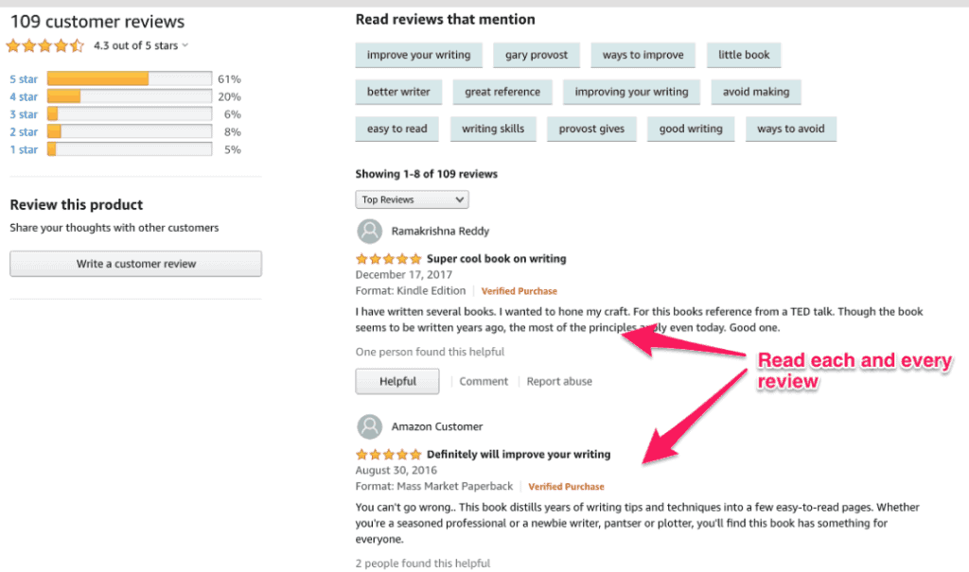Click the Comment link under the first review
The image size is (969, 572).
(483, 381)
